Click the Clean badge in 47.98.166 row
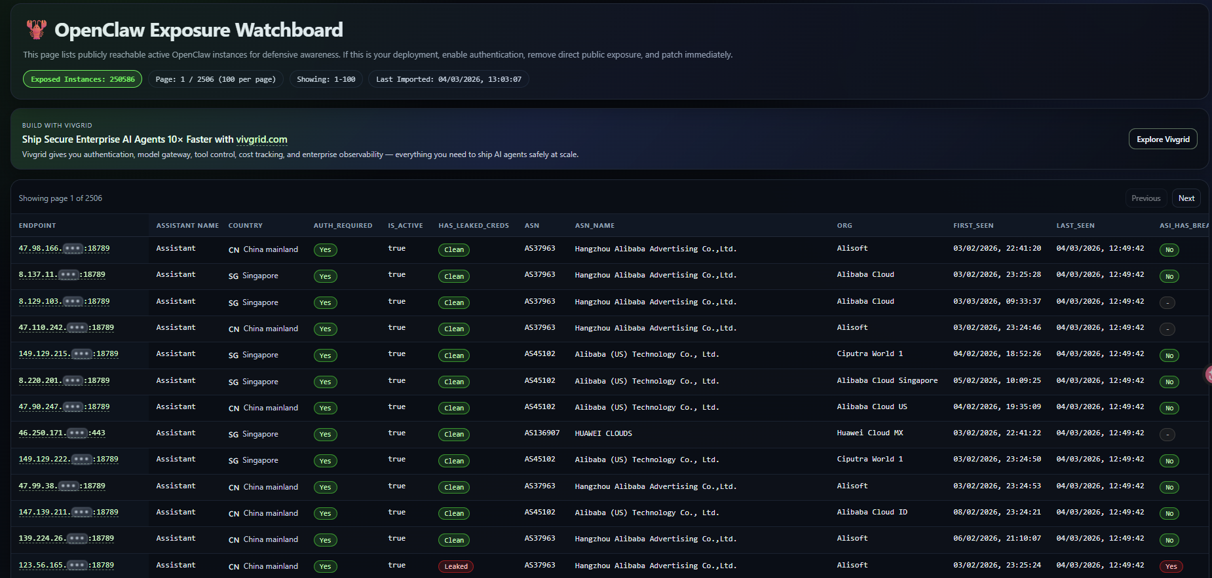Viewport: 1212px width, 578px height. pyautogui.click(x=454, y=250)
